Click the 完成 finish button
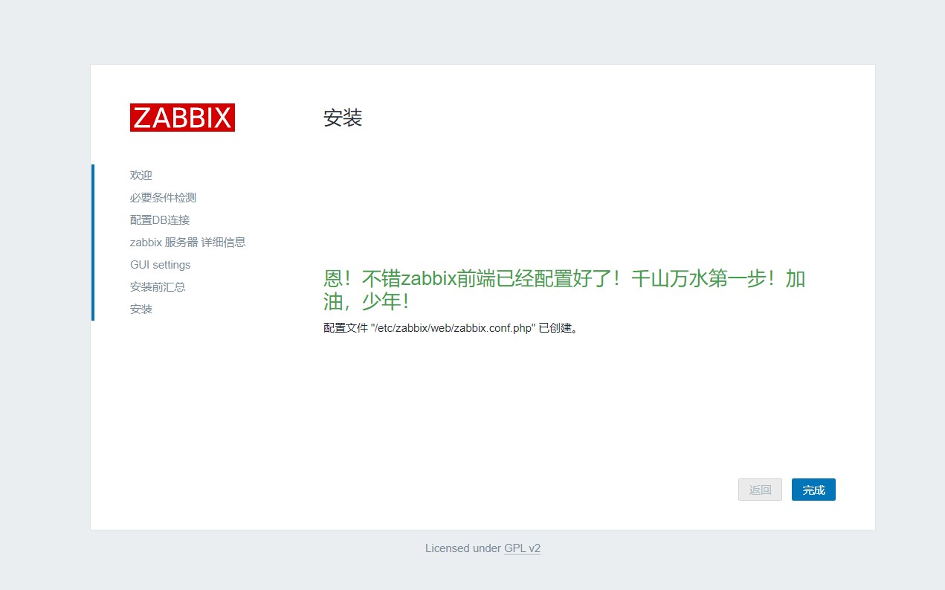 [813, 490]
